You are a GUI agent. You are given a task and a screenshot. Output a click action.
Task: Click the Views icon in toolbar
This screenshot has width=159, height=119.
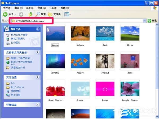click(x=66, y=14)
